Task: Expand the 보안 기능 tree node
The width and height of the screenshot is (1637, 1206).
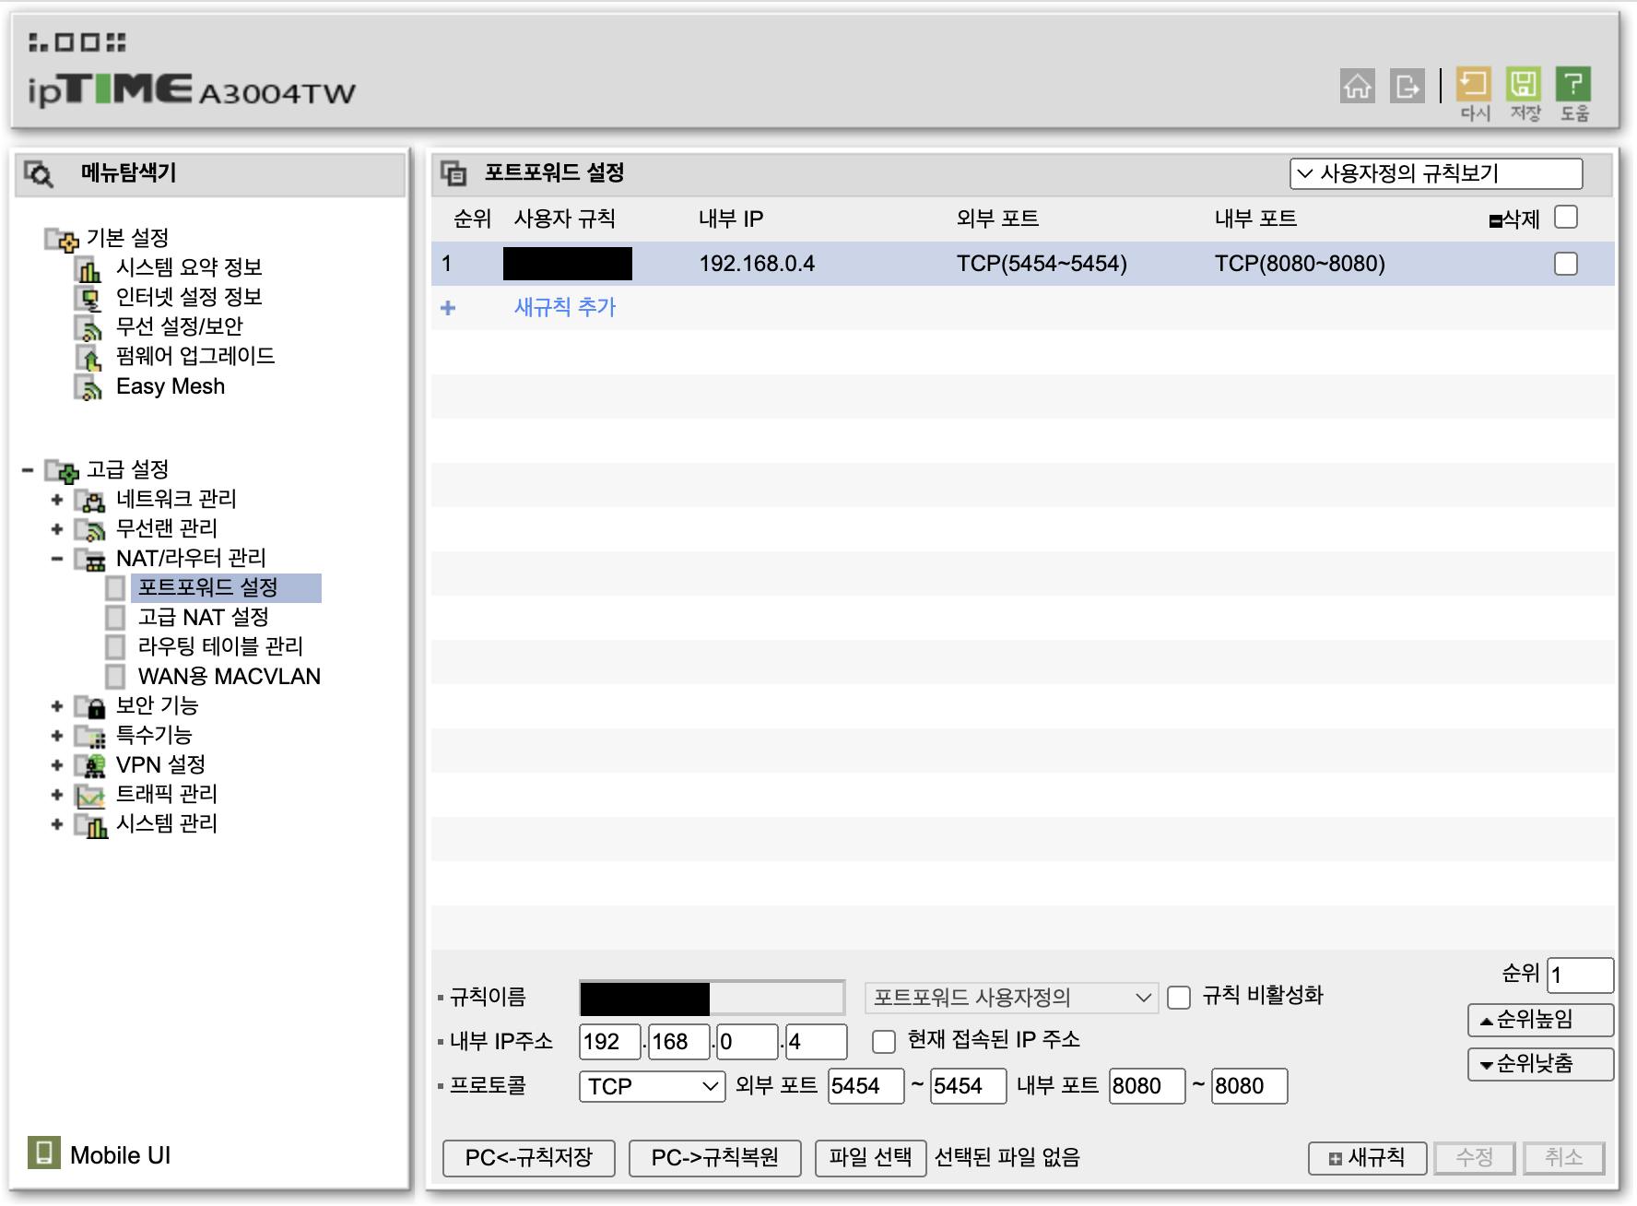Action: [57, 706]
